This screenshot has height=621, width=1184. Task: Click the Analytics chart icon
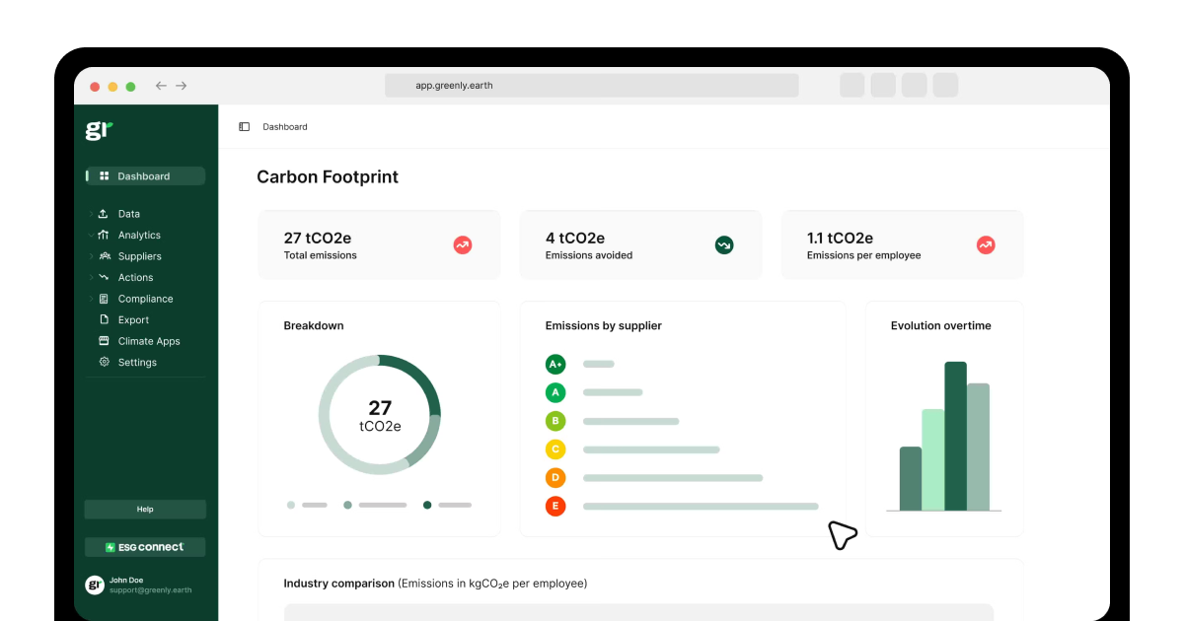pos(104,235)
